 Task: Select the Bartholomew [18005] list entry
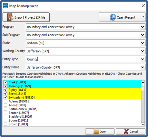[72, 109]
